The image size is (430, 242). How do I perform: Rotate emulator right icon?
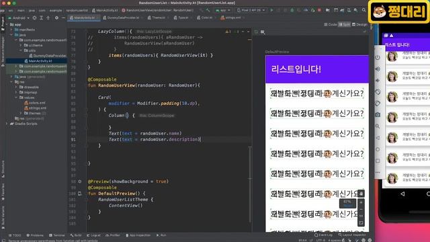coord(378,104)
